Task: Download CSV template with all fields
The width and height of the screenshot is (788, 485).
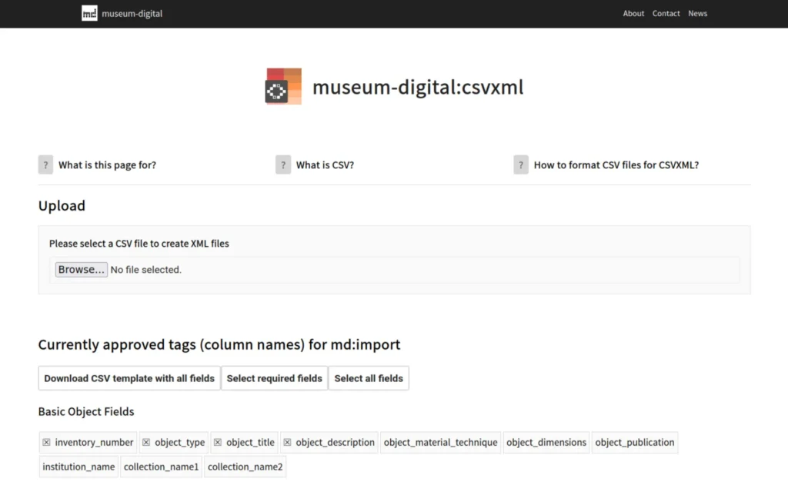Action: point(129,378)
